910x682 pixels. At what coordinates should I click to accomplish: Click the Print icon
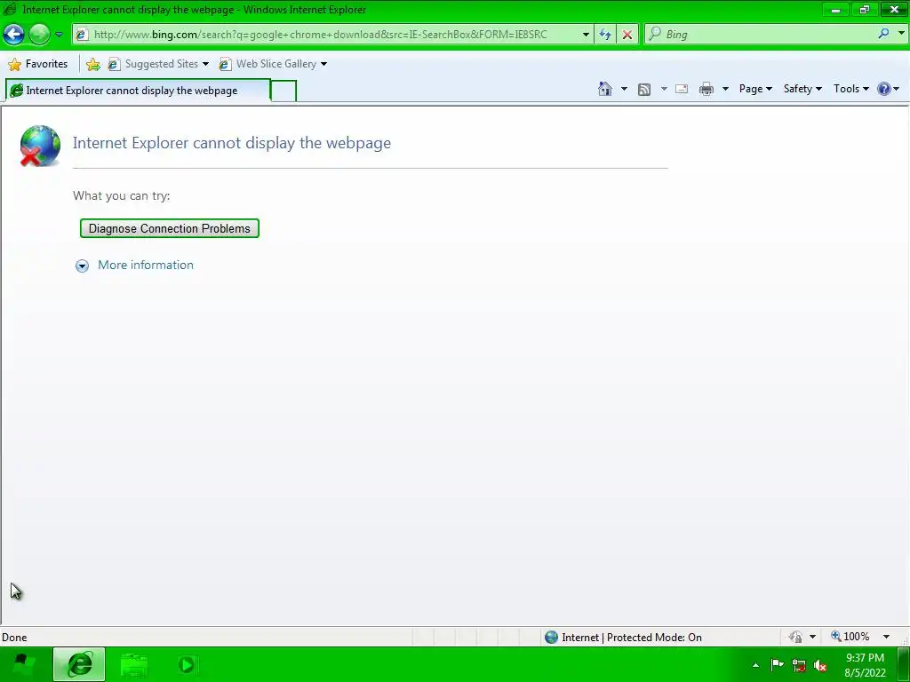point(706,89)
